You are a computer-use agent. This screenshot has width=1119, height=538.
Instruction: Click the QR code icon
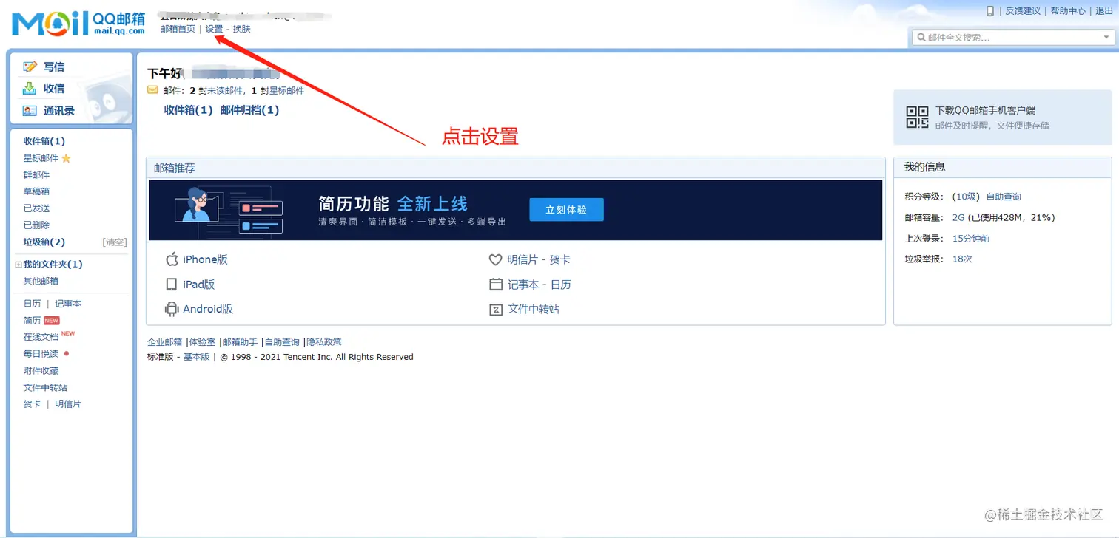click(x=917, y=117)
